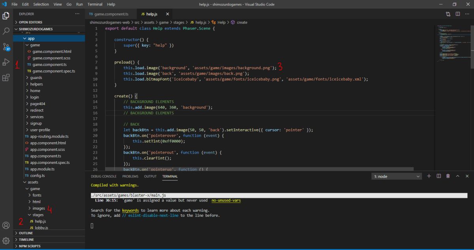Open the Explorer view in activity bar

tap(6, 16)
